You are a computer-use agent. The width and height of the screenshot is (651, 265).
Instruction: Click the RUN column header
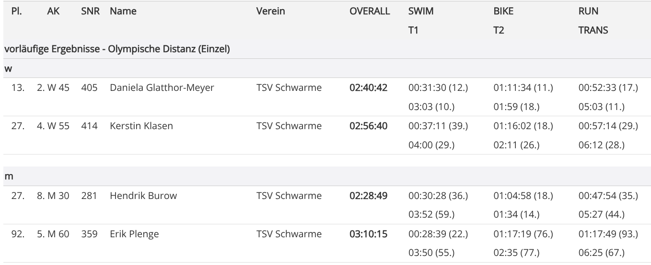point(588,11)
